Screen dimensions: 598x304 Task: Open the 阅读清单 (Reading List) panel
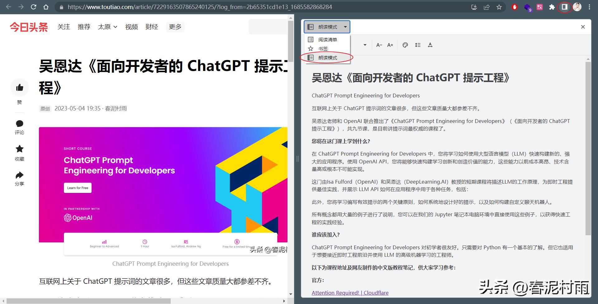[x=328, y=40]
